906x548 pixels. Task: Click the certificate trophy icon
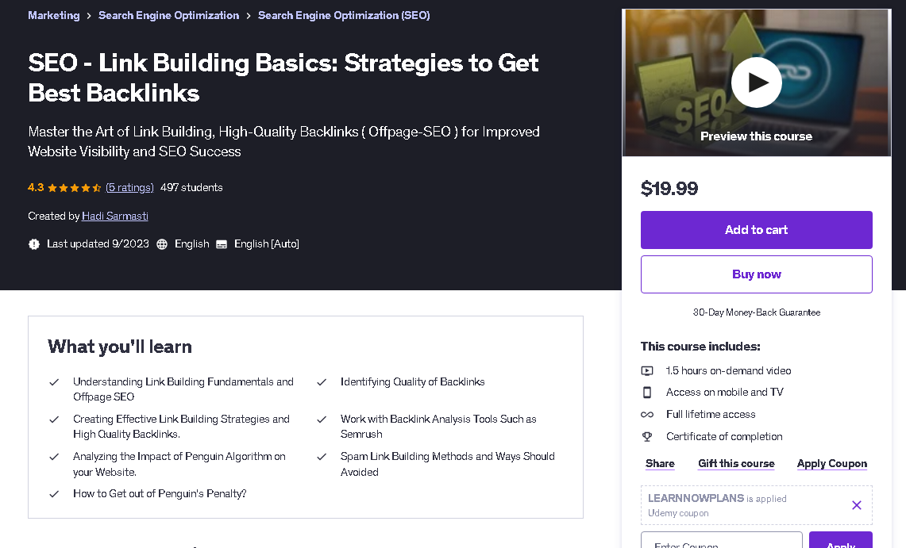[x=647, y=437]
